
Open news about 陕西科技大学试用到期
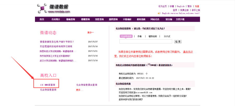pos(58,51)
